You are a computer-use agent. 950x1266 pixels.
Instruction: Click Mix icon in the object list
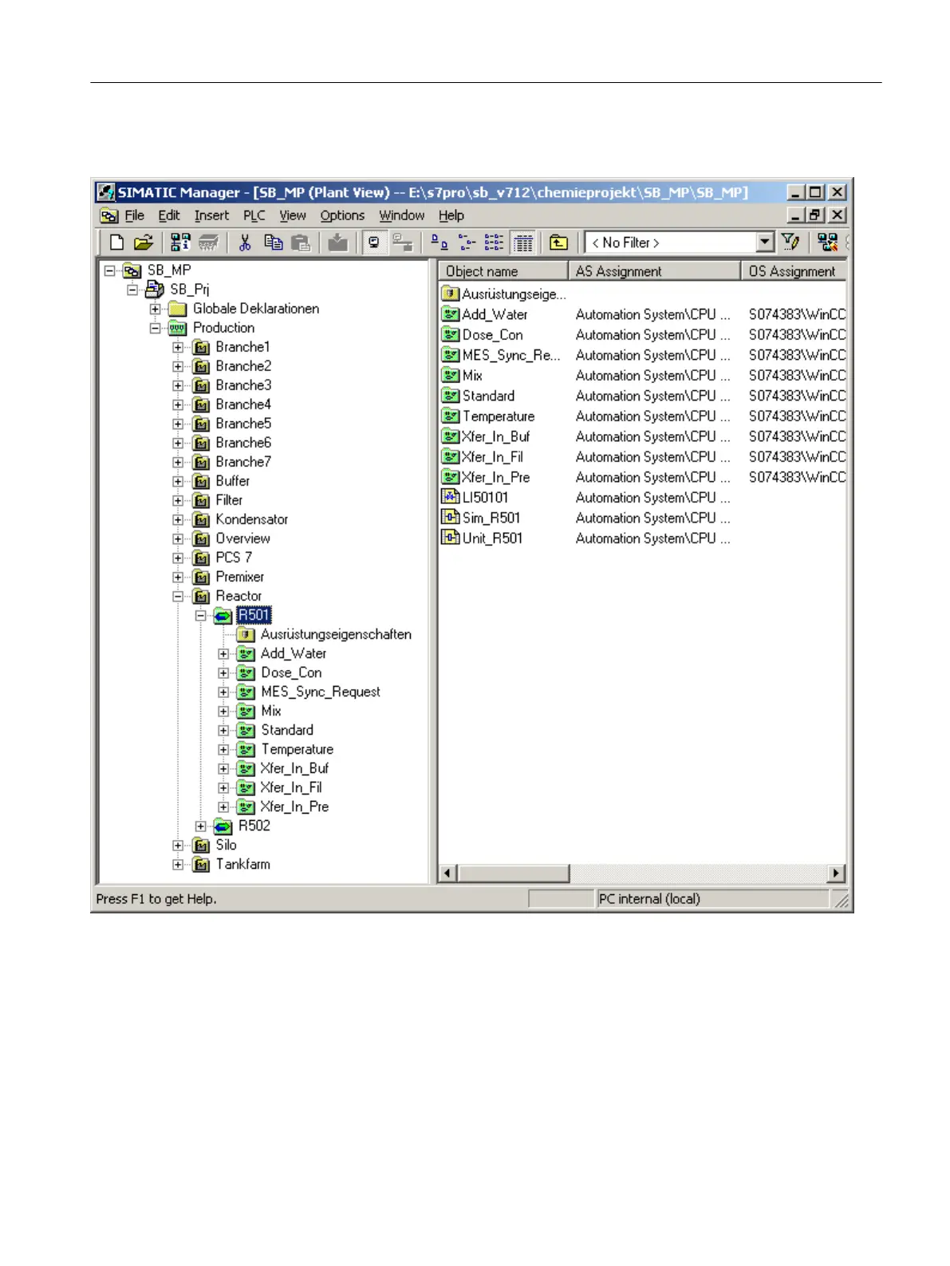pyautogui.click(x=451, y=375)
